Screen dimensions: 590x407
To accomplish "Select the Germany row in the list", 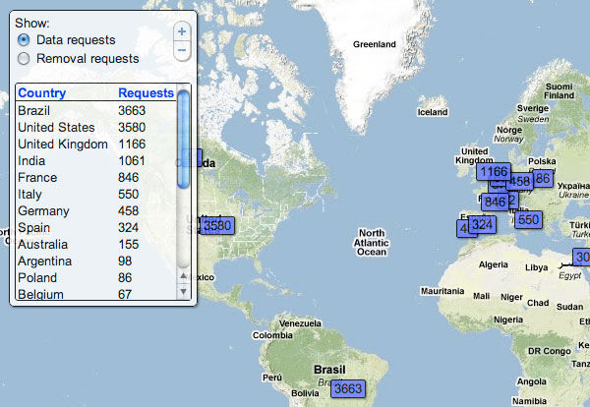I will pyautogui.click(x=95, y=211).
